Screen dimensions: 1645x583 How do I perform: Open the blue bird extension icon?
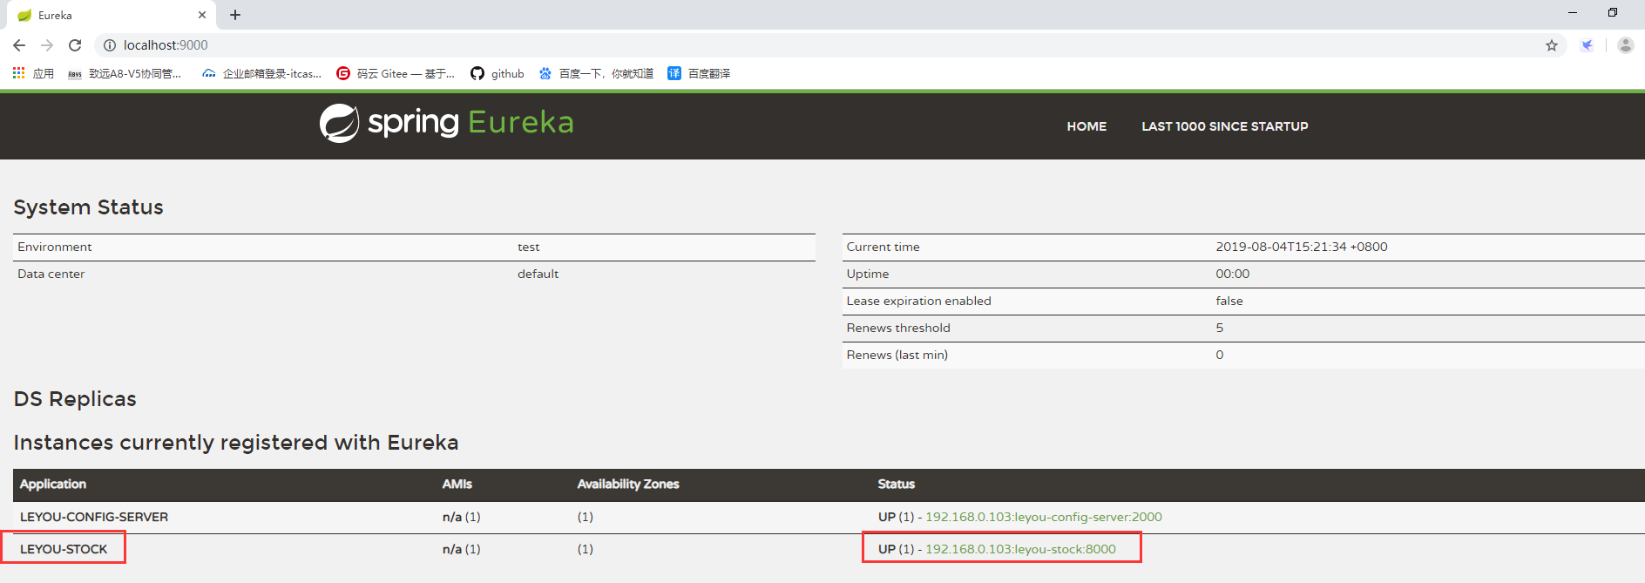pos(1587,45)
